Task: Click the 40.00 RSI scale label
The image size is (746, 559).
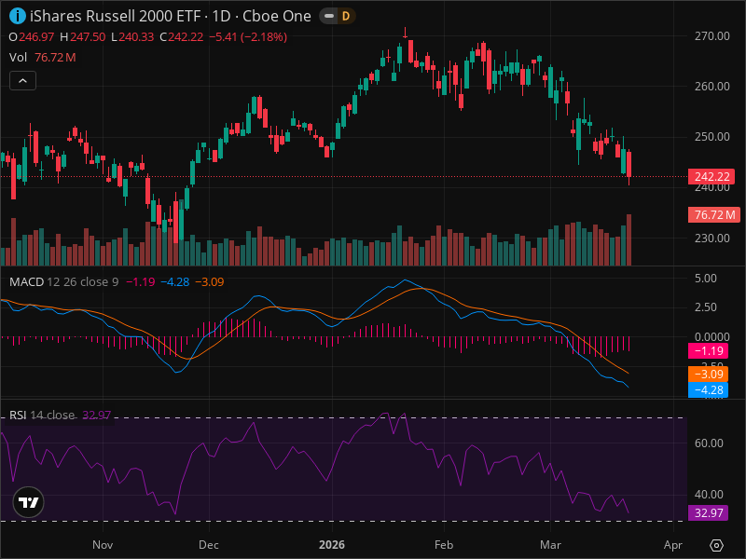Action: 709,495
